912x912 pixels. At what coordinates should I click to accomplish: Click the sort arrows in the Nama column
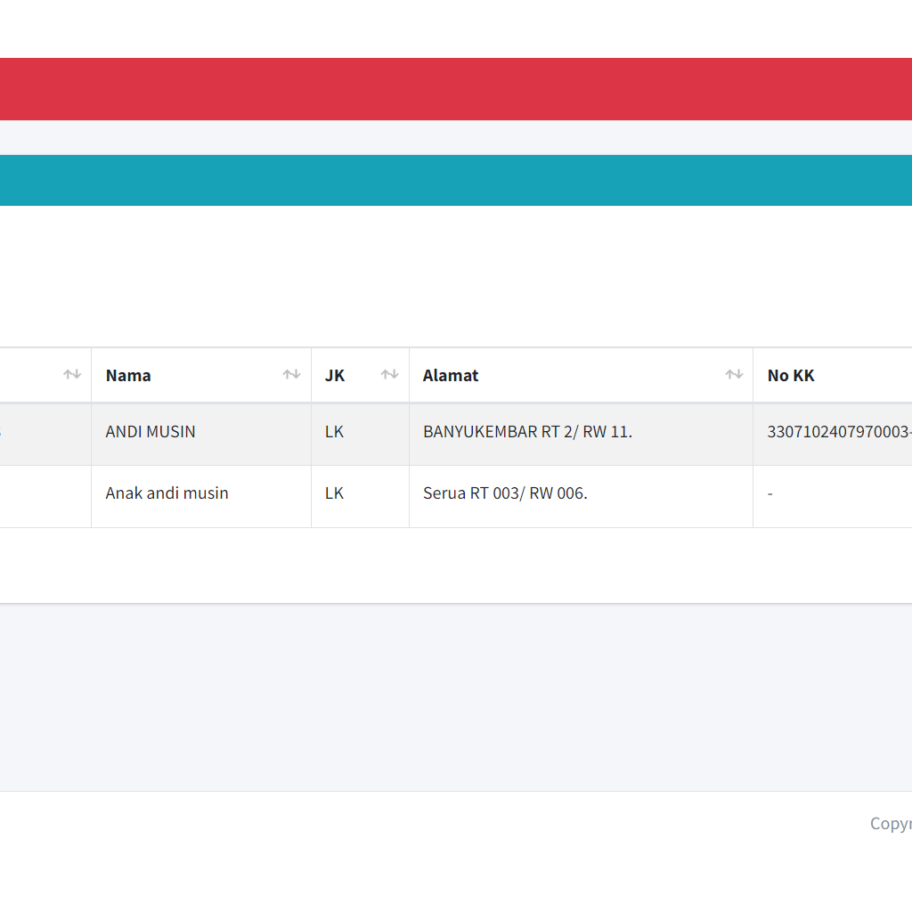pyautogui.click(x=291, y=375)
